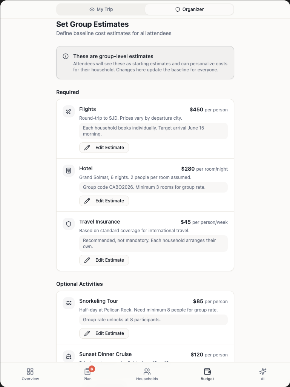Switch to the My Trip view
290x387 pixels.
click(x=101, y=9)
